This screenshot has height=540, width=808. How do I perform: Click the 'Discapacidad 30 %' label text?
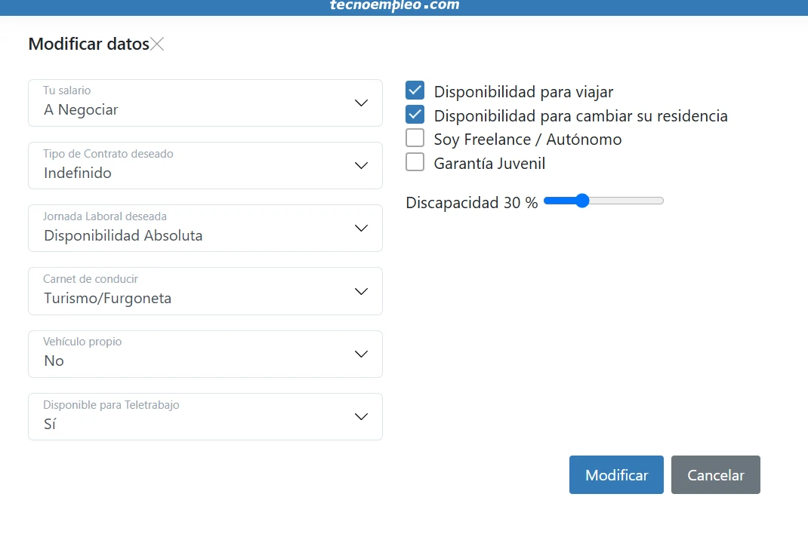tap(471, 203)
